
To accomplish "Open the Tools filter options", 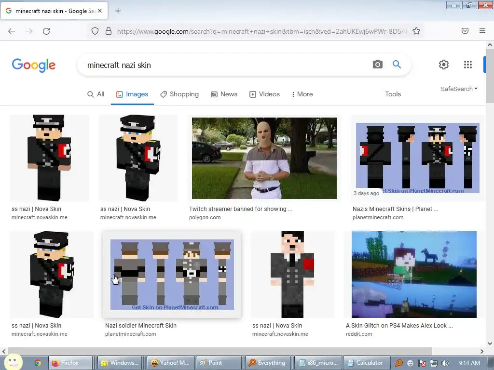I will (x=393, y=94).
